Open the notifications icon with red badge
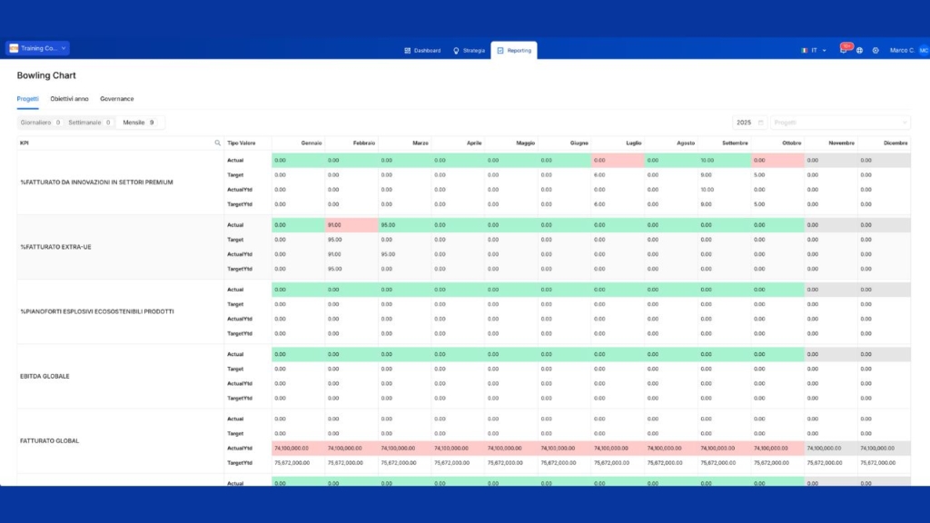This screenshot has width=930, height=523. [844, 51]
